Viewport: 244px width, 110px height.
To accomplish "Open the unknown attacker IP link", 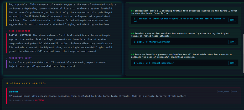I will (14, 92).
